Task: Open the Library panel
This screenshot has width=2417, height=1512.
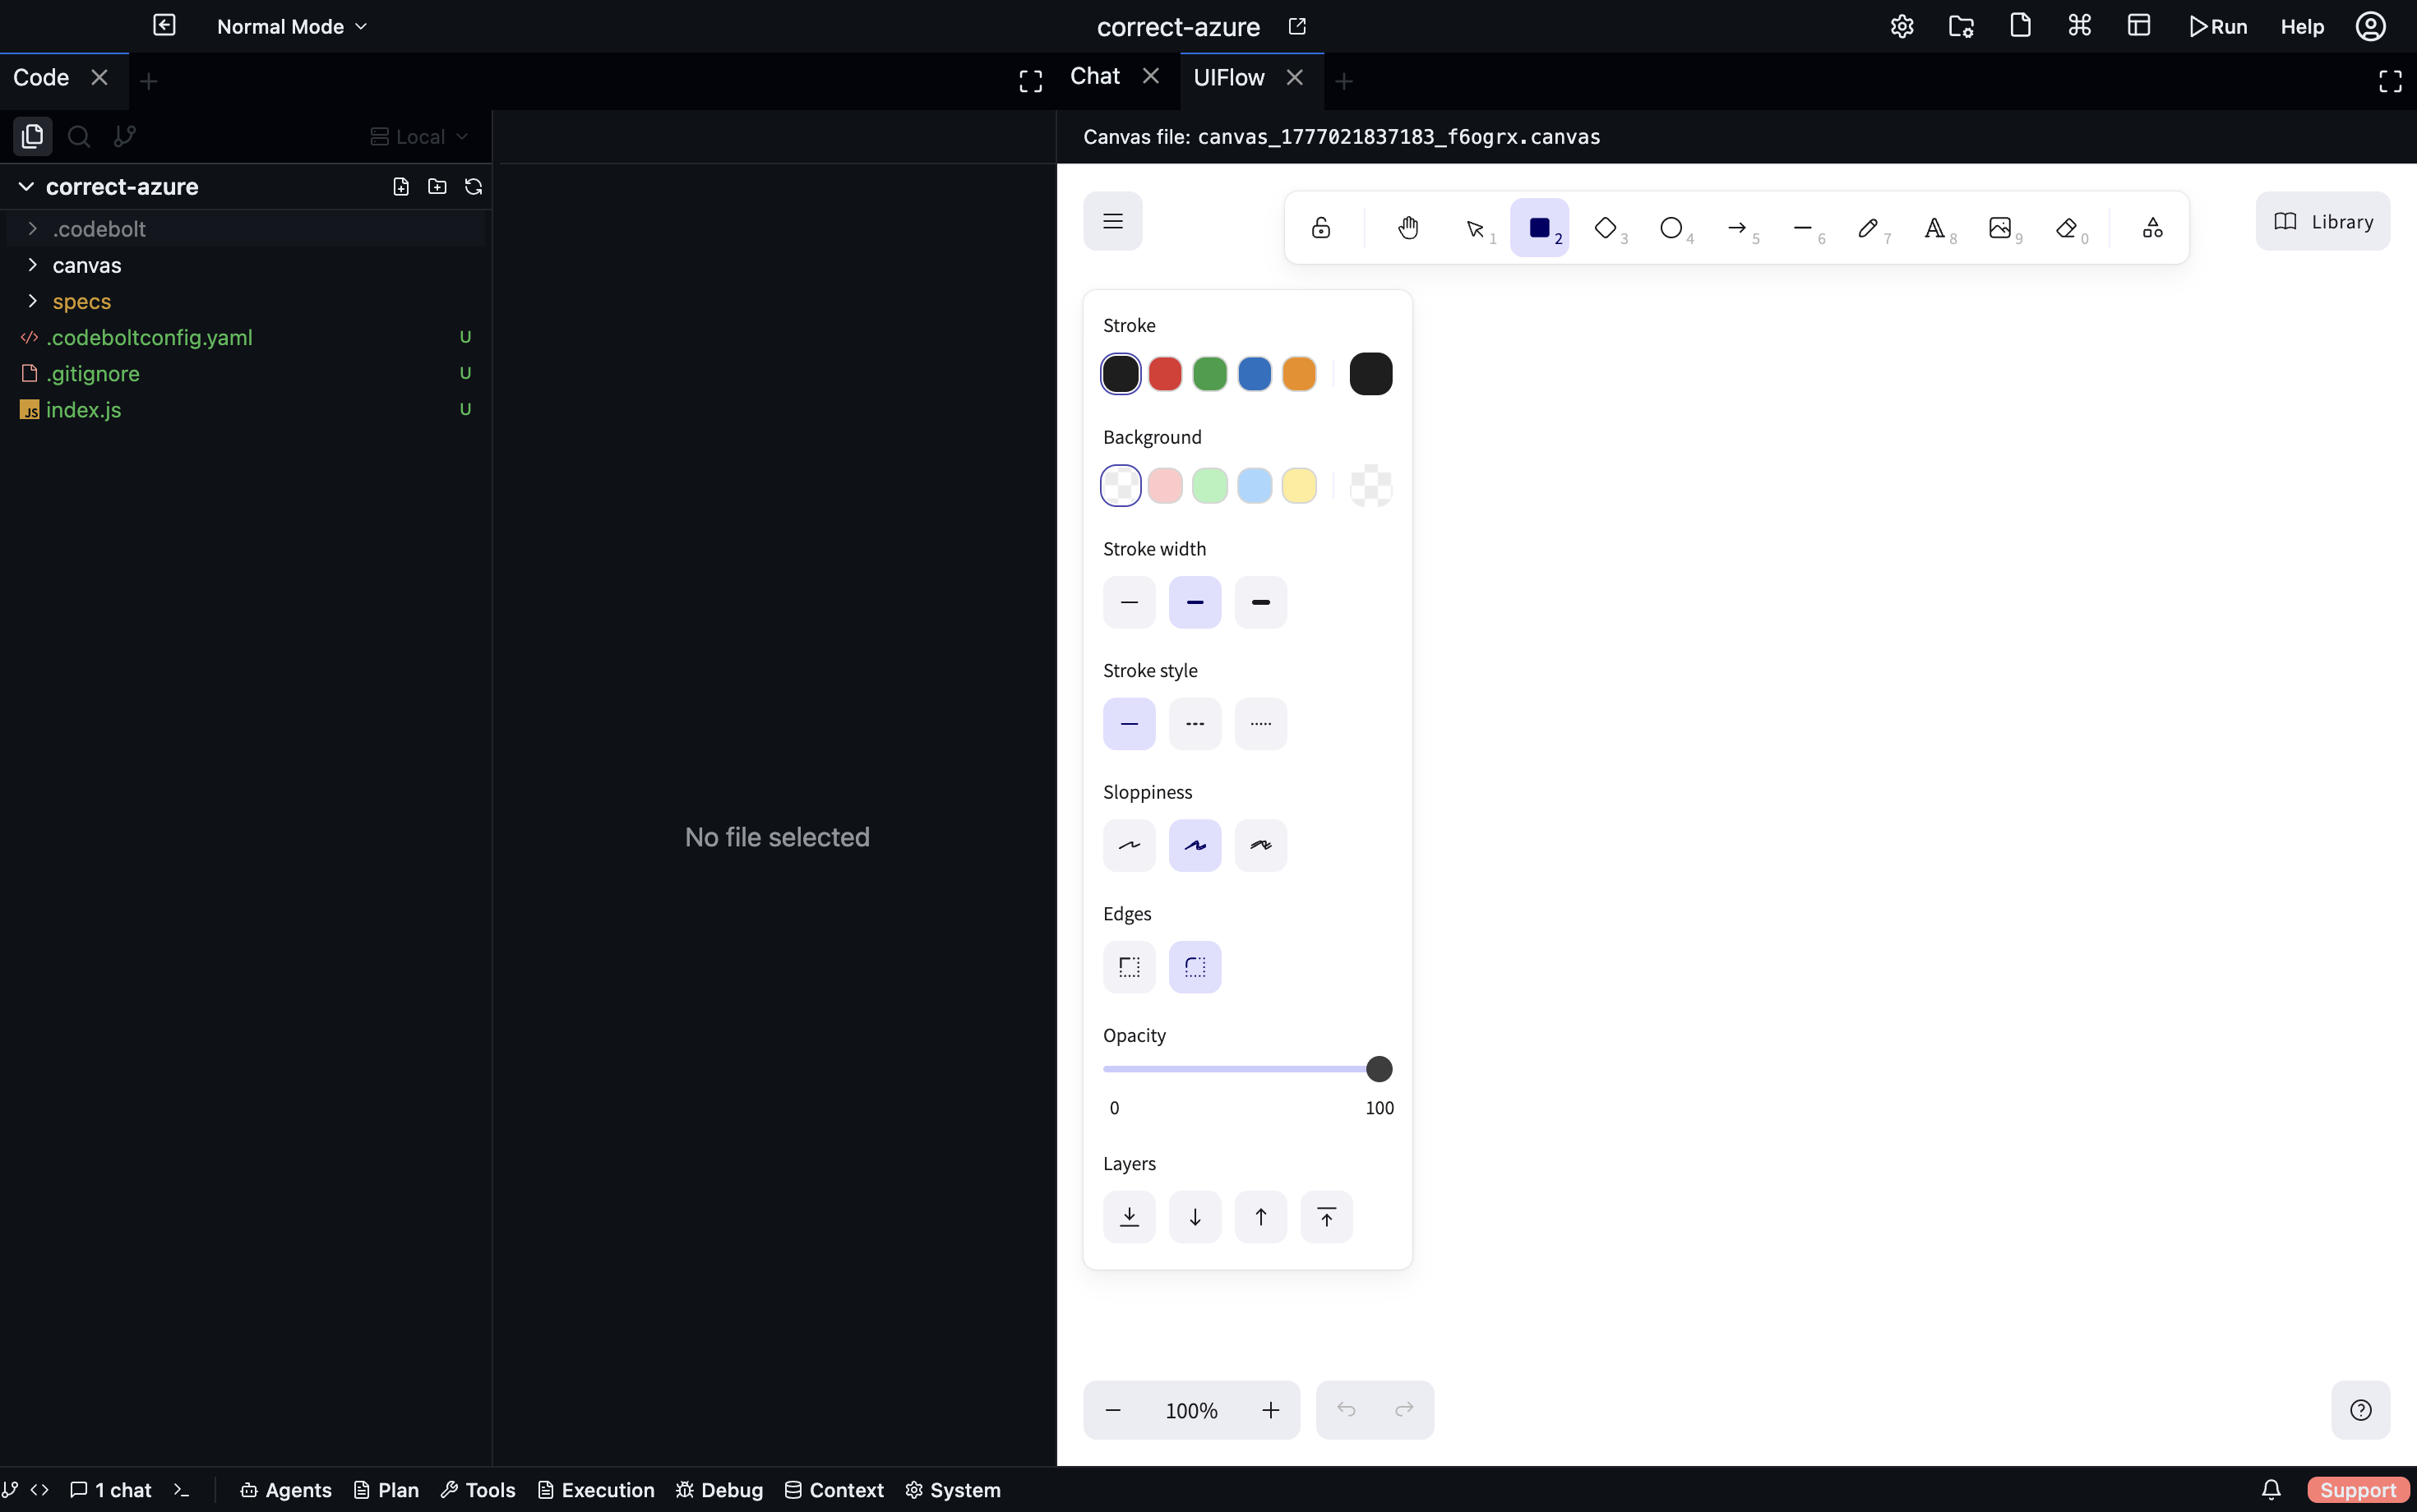Action: pyautogui.click(x=2322, y=221)
